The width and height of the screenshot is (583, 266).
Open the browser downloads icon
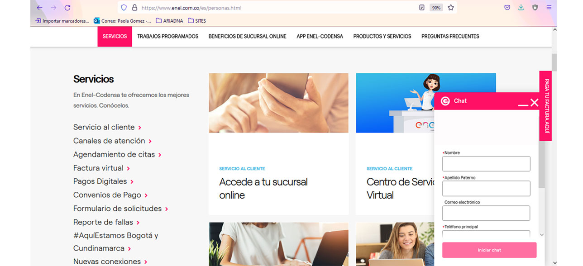pos(521,8)
